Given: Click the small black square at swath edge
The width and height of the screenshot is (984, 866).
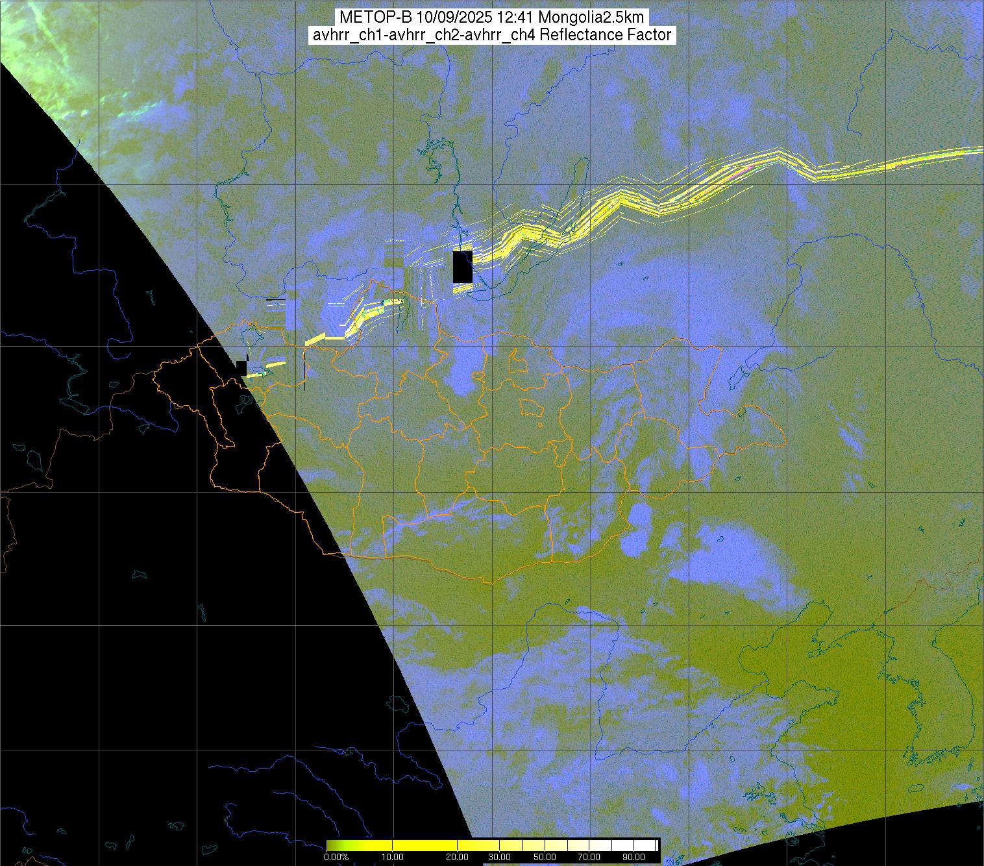Looking at the screenshot, I should tap(241, 368).
